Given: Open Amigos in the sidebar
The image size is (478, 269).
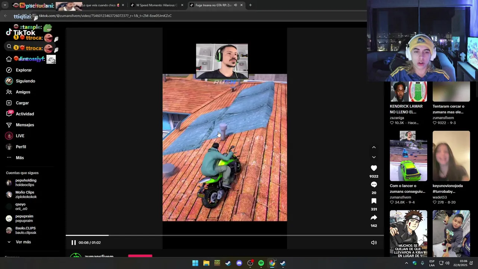Looking at the screenshot, I should click(23, 92).
